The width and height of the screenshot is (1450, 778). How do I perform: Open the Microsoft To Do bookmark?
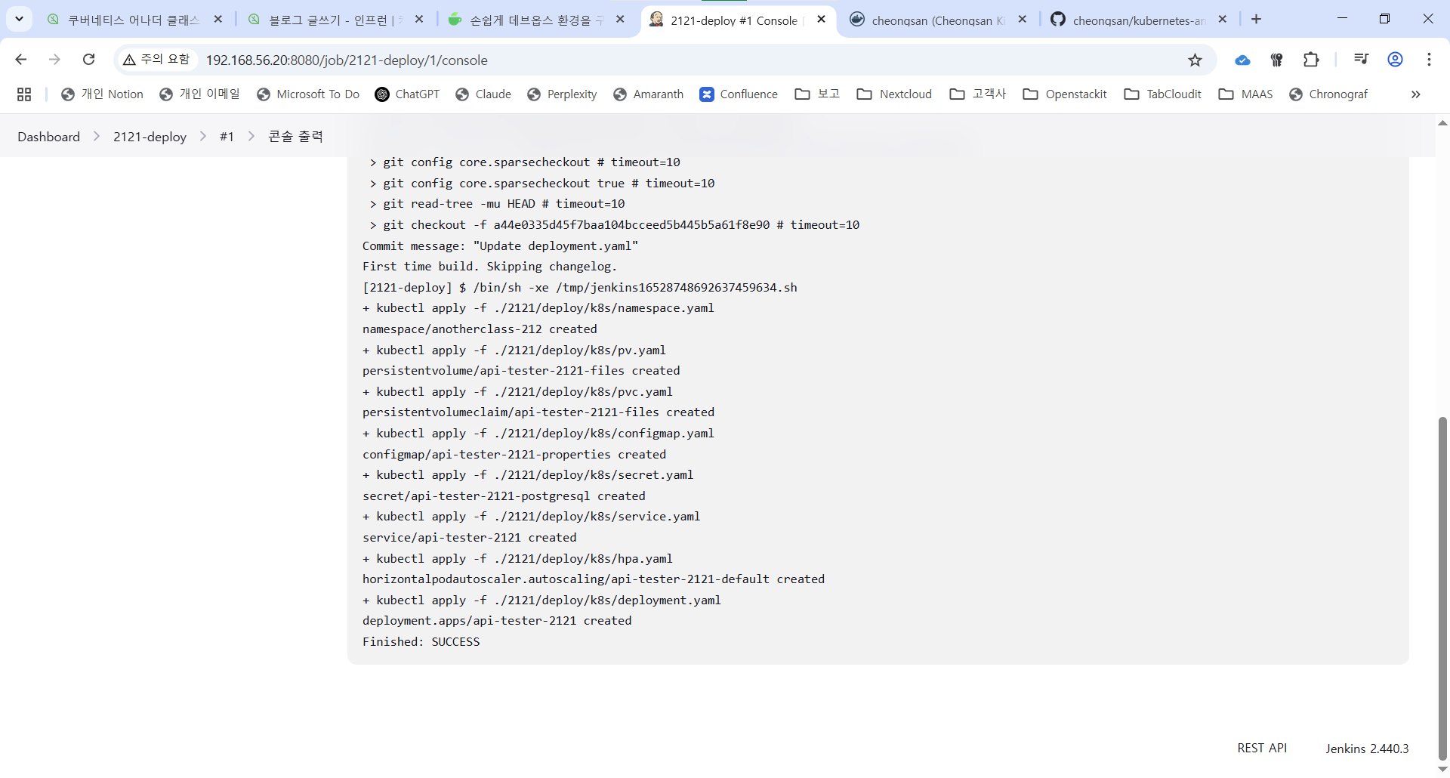pyautogui.click(x=308, y=94)
